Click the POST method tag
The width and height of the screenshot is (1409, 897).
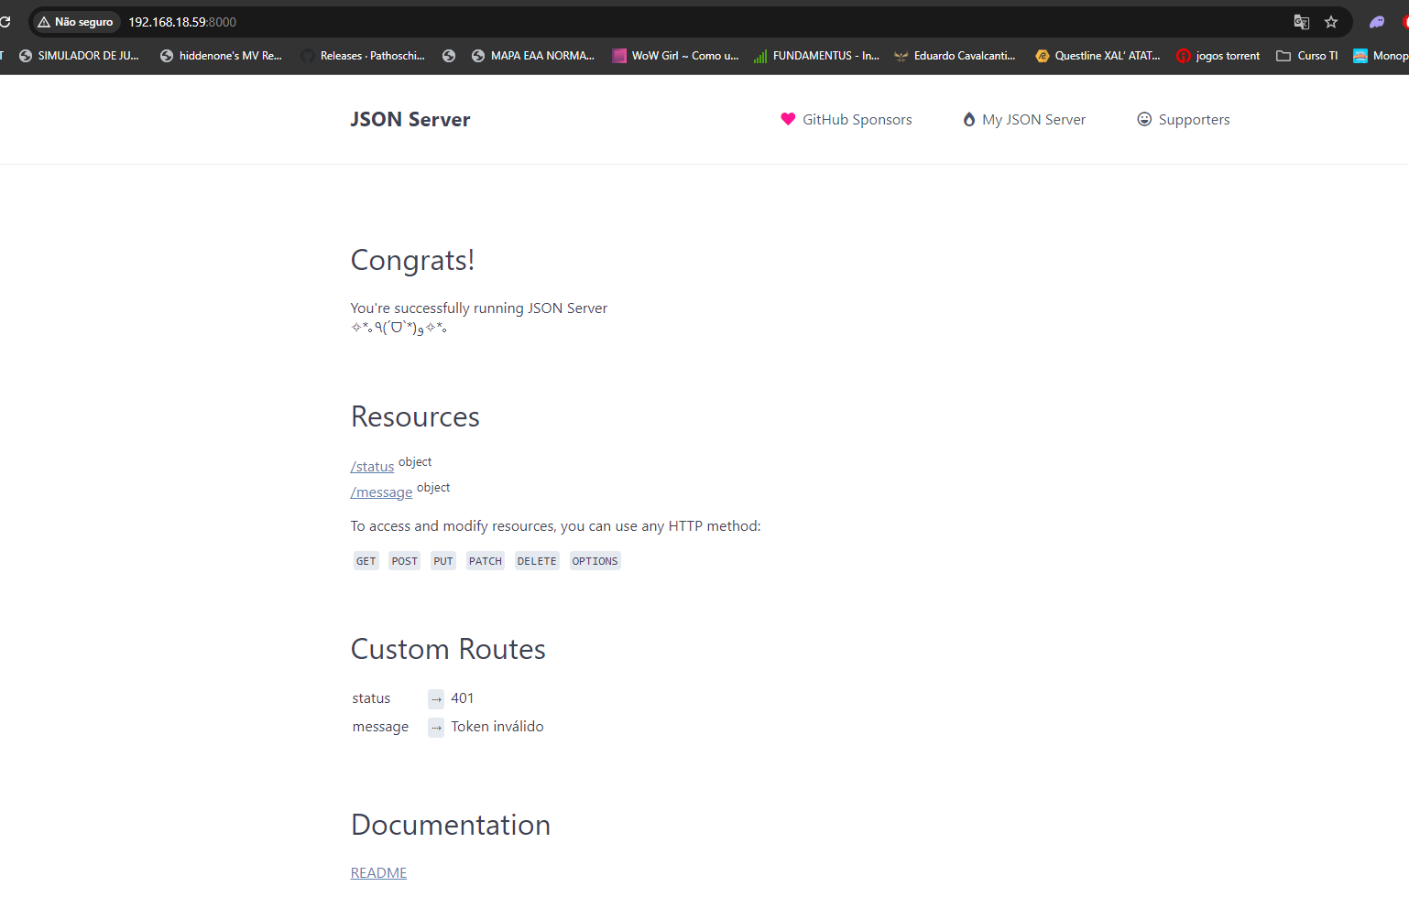point(404,561)
